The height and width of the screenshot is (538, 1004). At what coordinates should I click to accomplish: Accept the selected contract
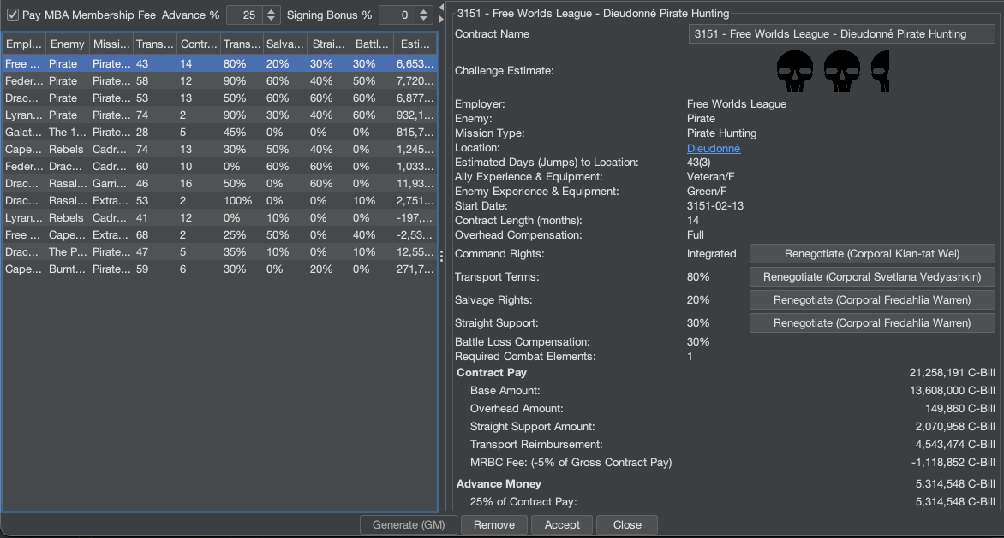coord(562,524)
